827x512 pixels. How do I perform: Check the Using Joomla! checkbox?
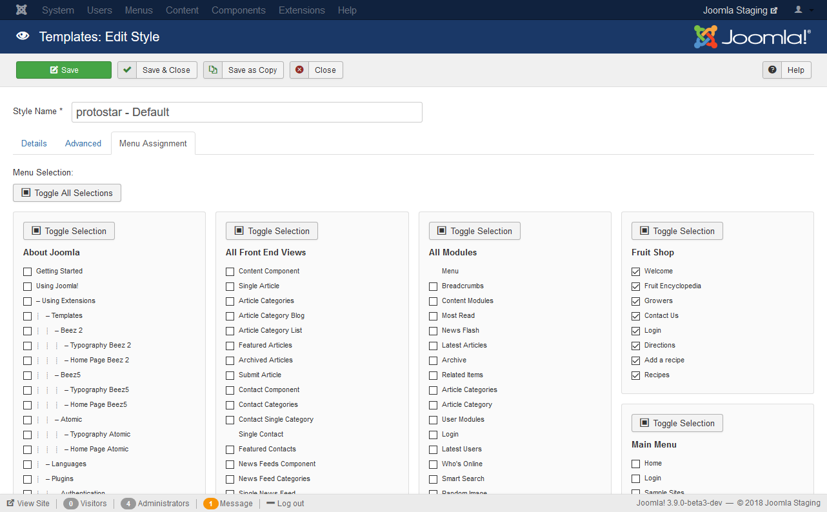point(27,286)
